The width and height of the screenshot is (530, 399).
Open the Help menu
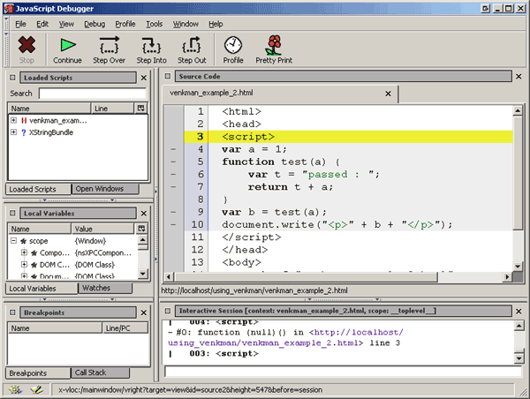point(216,24)
